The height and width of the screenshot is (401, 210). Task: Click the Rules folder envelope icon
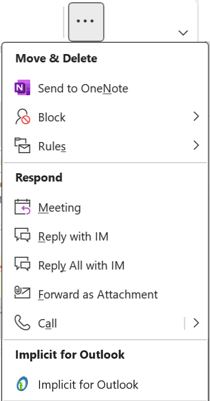click(x=22, y=146)
